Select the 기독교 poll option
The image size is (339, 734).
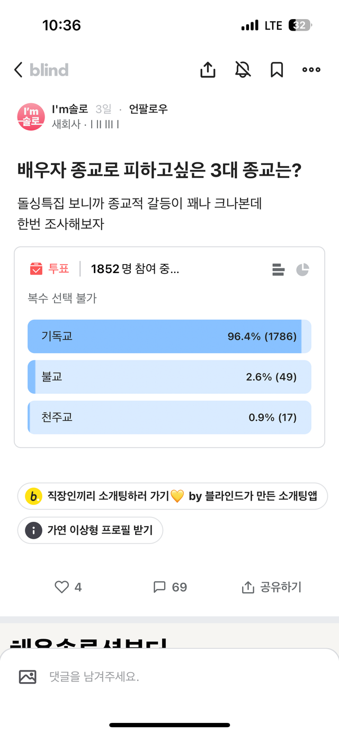point(169,336)
